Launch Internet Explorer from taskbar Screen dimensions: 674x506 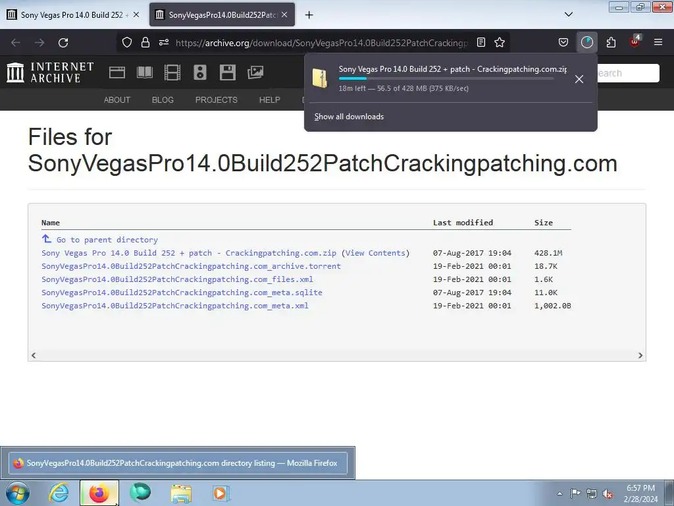(59, 493)
